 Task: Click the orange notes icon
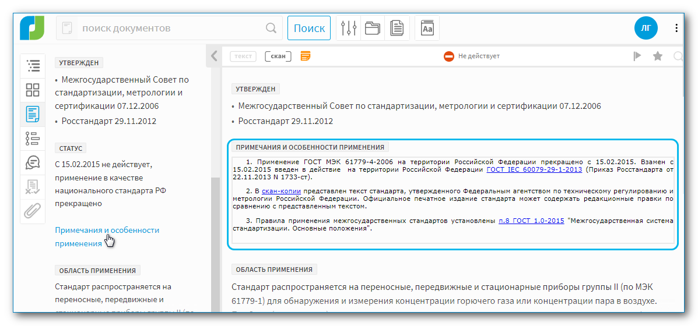click(306, 56)
